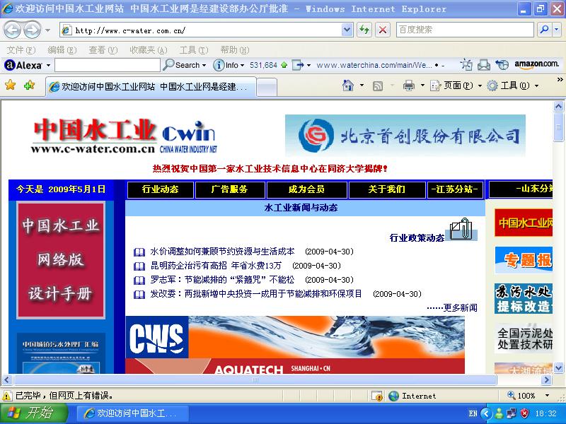Click the Alexa related links arrow icon
The height and width of the screenshot is (424, 566).
point(298,65)
